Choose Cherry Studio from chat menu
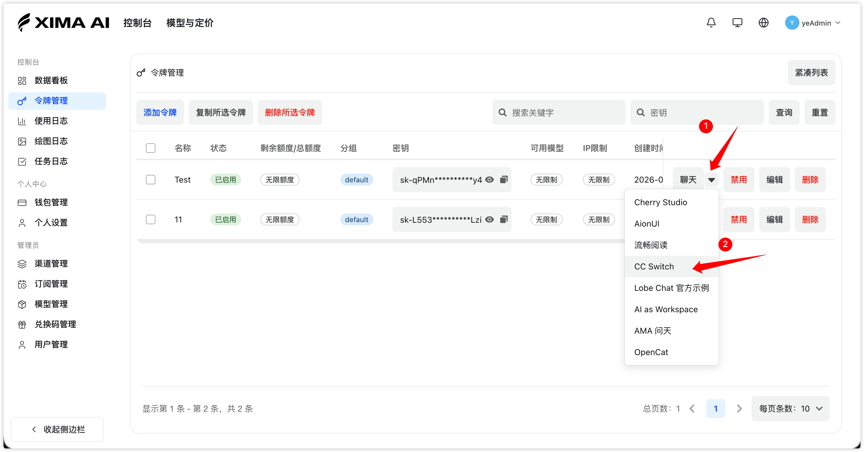 click(671, 203)
